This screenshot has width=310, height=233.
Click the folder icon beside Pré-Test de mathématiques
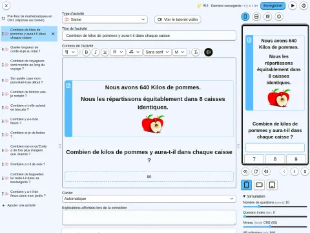pyautogui.click(x=3, y=18)
